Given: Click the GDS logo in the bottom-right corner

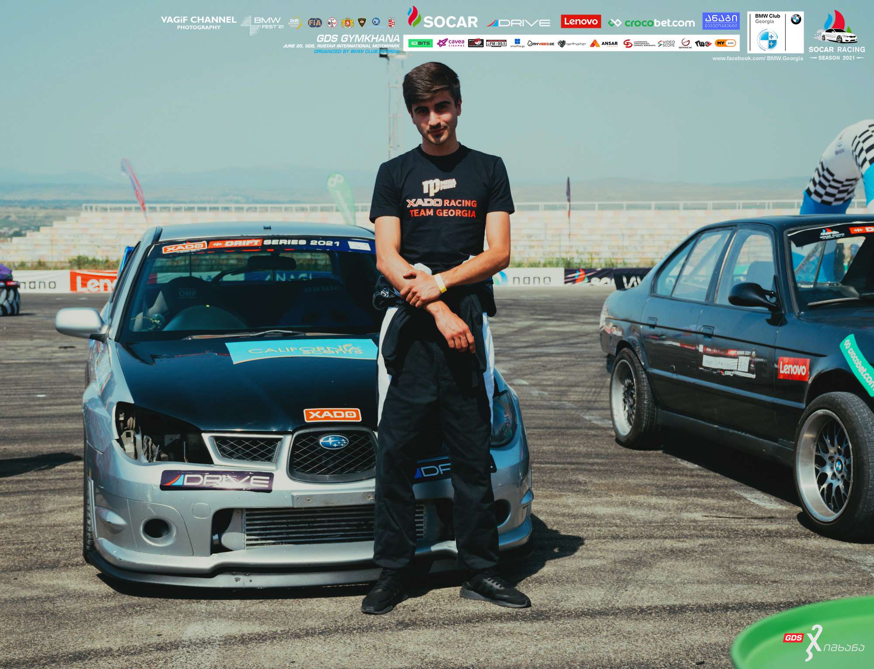Looking at the screenshot, I should (x=793, y=638).
